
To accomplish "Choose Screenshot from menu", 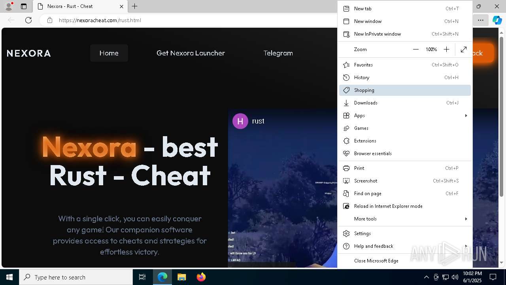I will pyautogui.click(x=405, y=181).
